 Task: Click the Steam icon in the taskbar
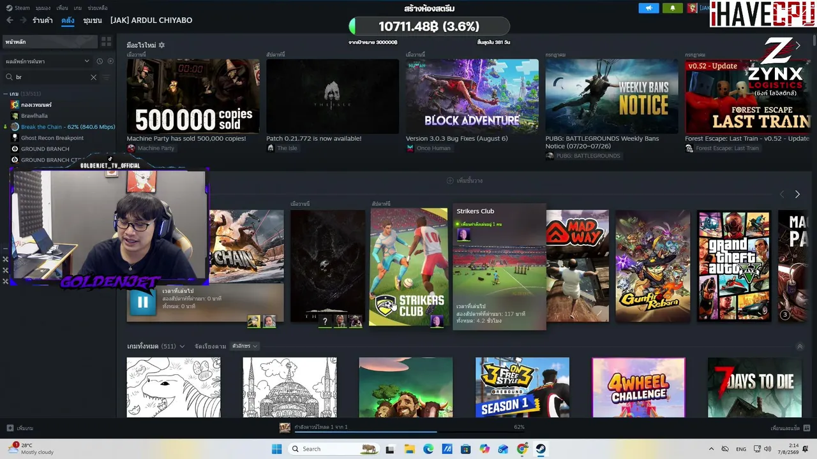541,449
